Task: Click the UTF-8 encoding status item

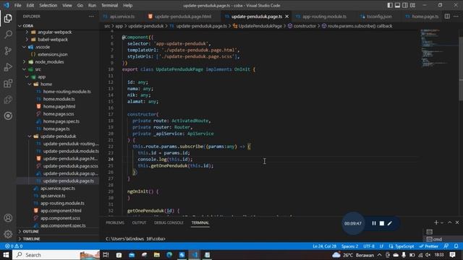Action: coord(369,246)
